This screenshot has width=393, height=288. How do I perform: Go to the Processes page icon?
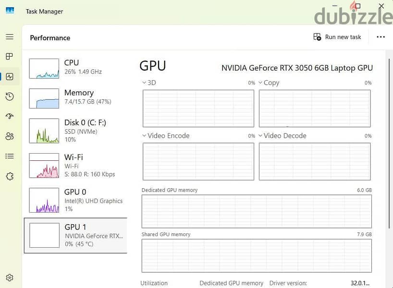10,56
